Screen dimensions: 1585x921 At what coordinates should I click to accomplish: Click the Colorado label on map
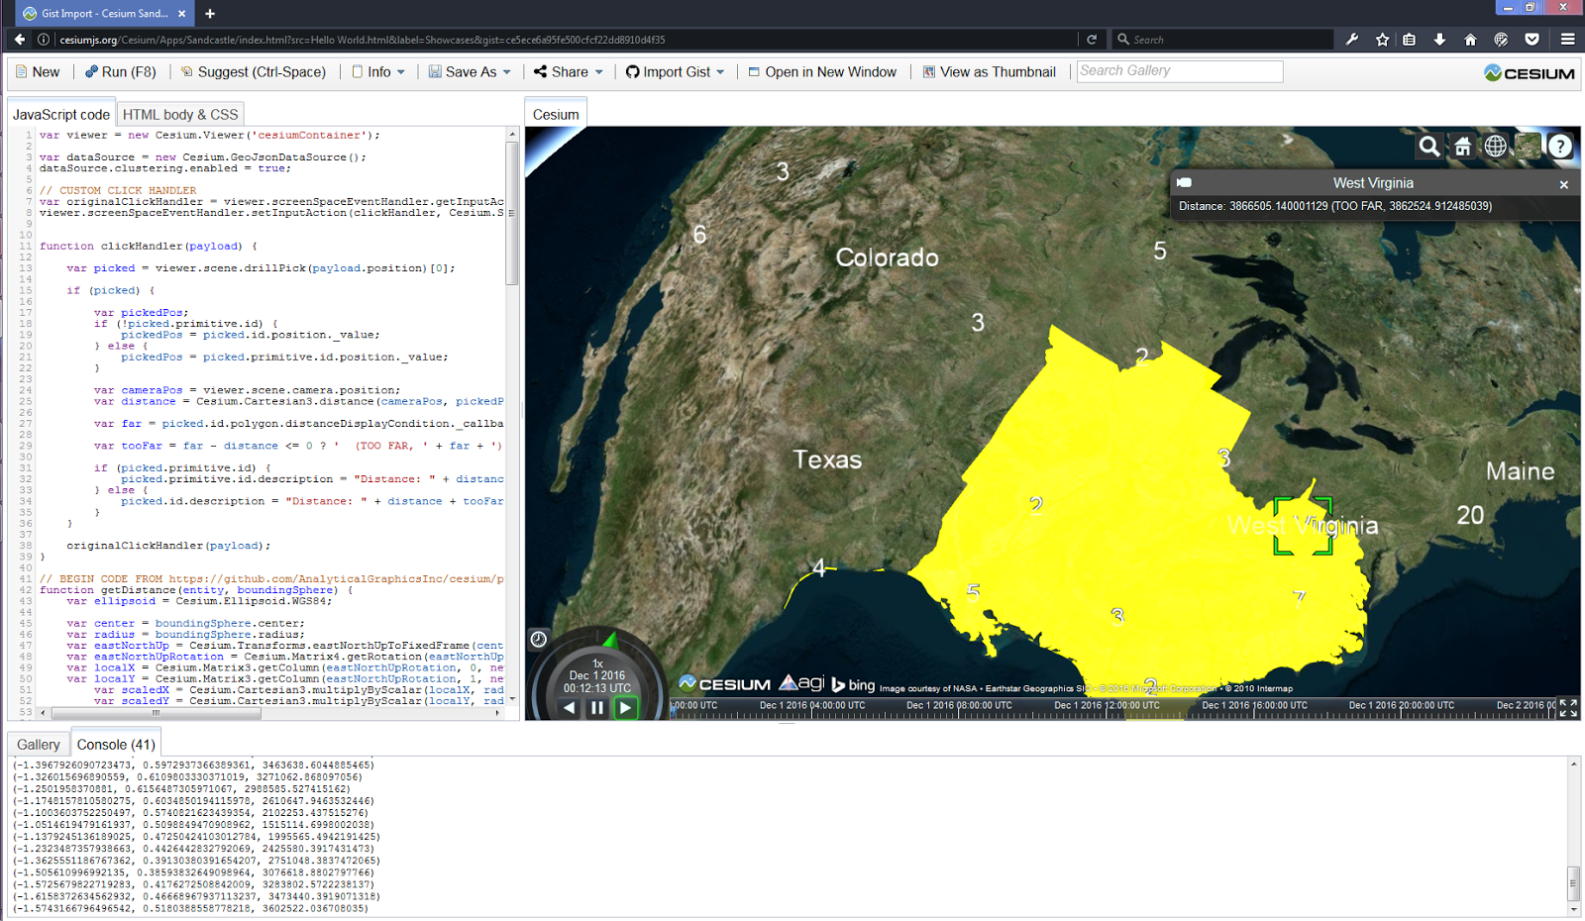(x=887, y=257)
